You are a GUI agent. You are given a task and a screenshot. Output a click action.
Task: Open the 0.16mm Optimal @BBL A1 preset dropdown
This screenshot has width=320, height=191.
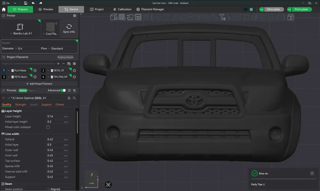(37, 98)
